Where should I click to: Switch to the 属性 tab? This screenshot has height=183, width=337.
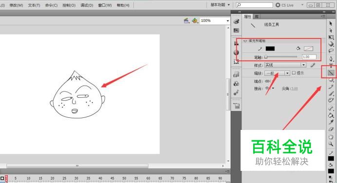pos(247,17)
